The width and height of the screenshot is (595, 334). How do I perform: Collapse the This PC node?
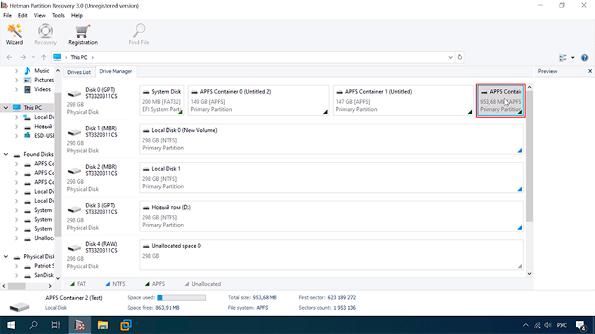pos(6,108)
